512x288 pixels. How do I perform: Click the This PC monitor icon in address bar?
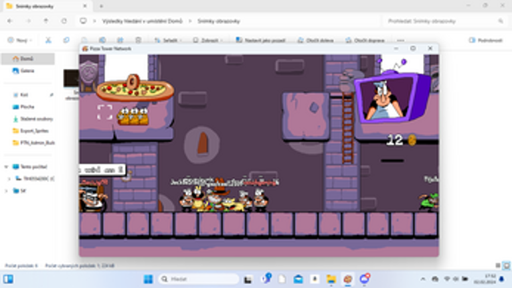tap(83, 21)
